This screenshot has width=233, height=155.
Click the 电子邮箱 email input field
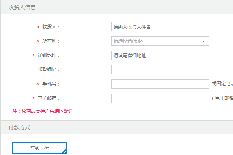click(160, 98)
